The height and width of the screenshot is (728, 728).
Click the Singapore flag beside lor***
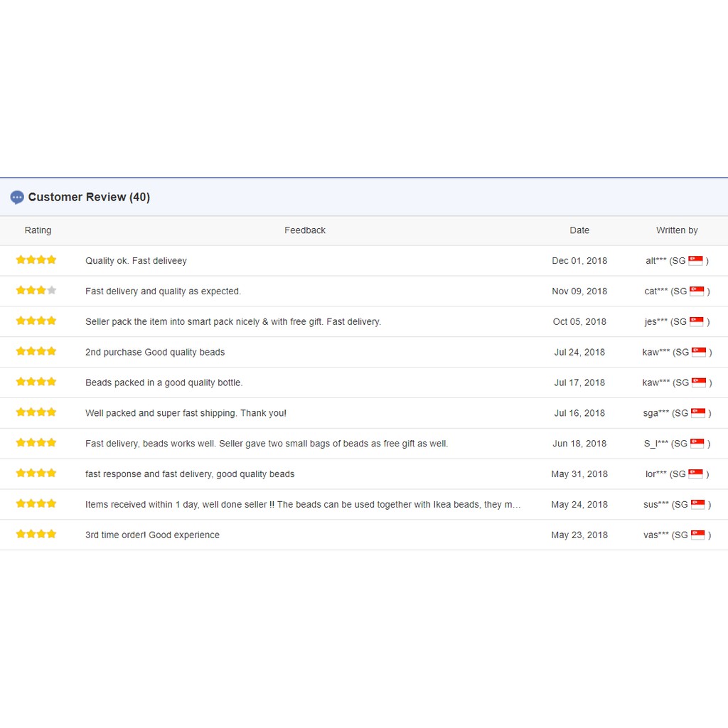695,474
